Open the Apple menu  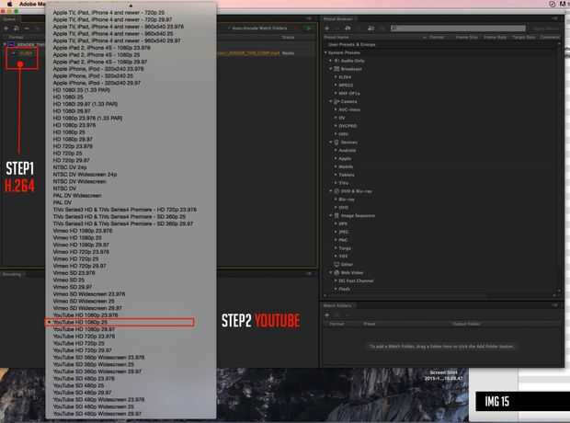click(x=10, y=4)
